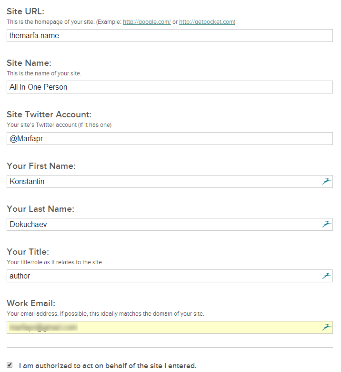Click the 'Your Last Name:' heading
The width and height of the screenshot is (341, 372).
[x=40, y=209]
